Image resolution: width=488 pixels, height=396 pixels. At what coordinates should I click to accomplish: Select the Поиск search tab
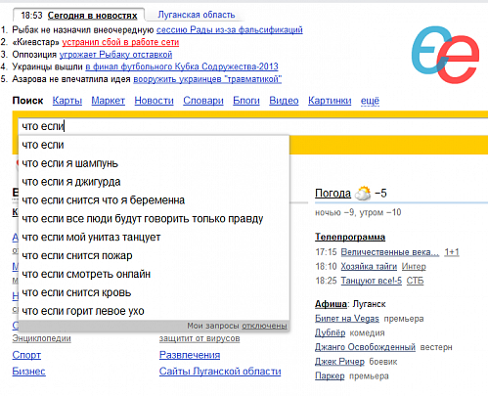click(x=27, y=101)
